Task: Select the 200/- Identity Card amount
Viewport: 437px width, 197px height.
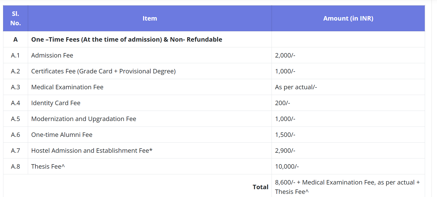Action: click(x=282, y=103)
